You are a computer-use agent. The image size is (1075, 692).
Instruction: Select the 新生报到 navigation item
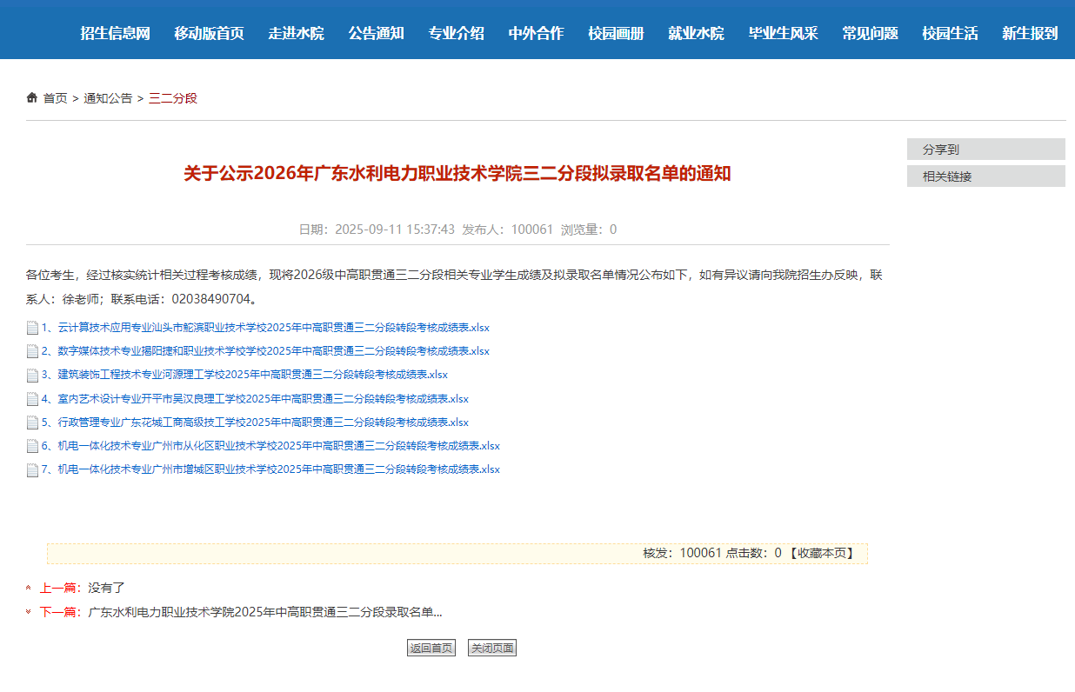pyautogui.click(x=1030, y=32)
